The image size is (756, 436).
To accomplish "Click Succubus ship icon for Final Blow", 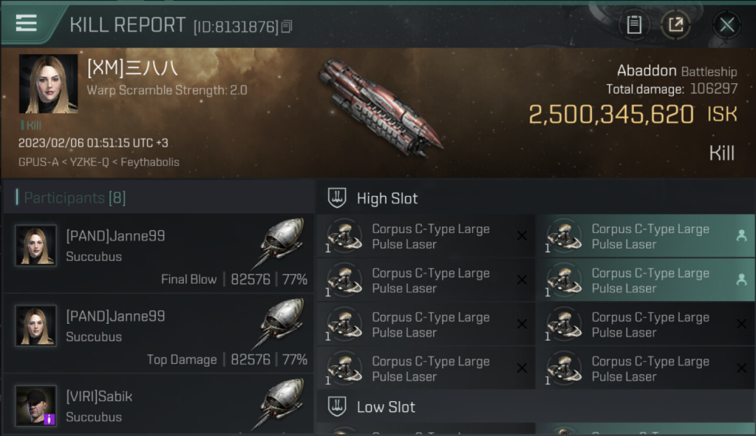I will 281,243.
